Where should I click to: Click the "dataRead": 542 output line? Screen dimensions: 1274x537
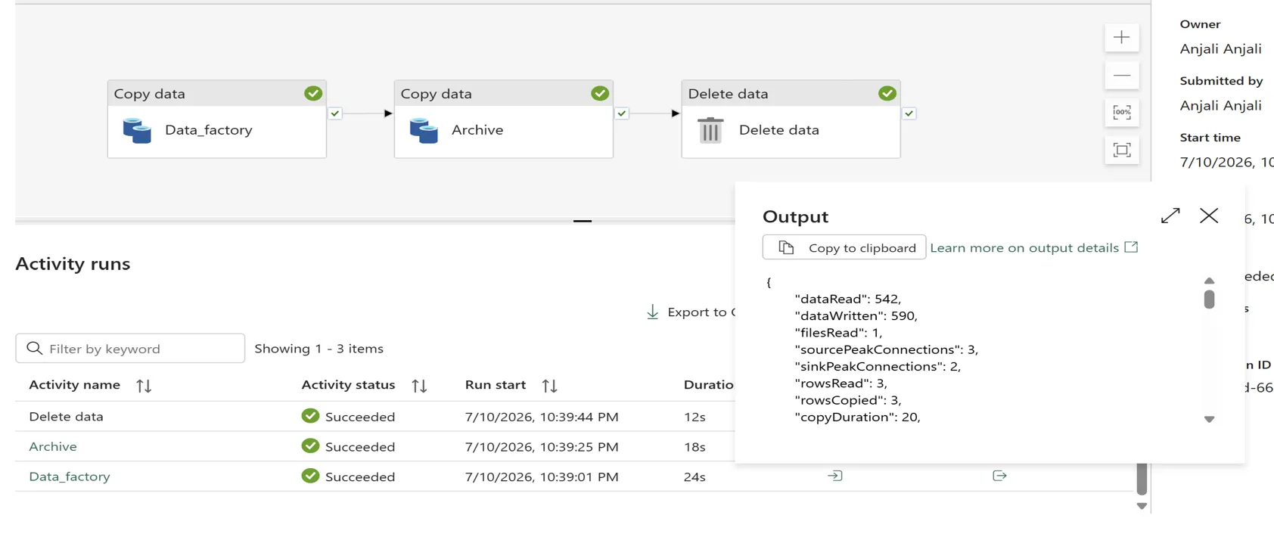(847, 299)
